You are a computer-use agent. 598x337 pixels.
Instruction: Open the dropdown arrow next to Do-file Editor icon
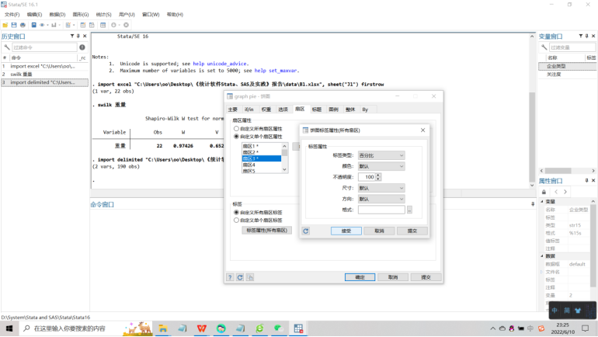click(x=74, y=25)
